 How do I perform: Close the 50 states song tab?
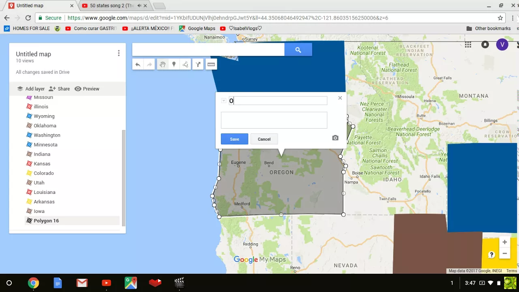coord(145,6)
